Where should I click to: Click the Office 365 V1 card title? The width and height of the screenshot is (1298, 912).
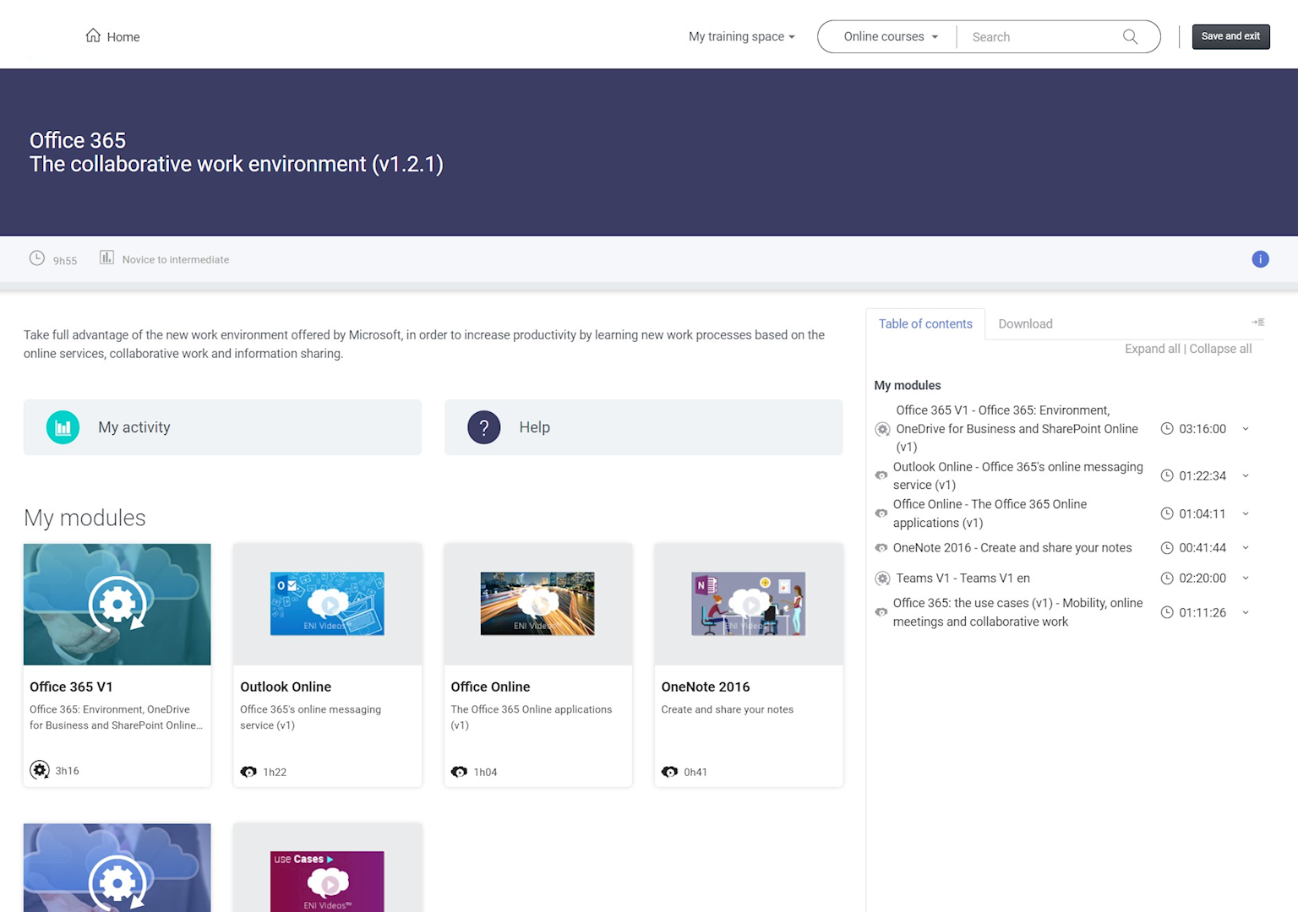pyautogui.click(x=71, y=687)
